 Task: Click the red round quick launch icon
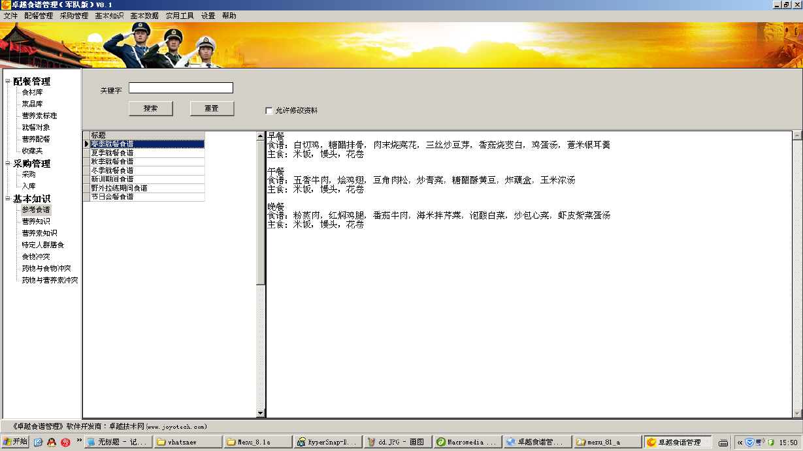(x=65, y=442)
